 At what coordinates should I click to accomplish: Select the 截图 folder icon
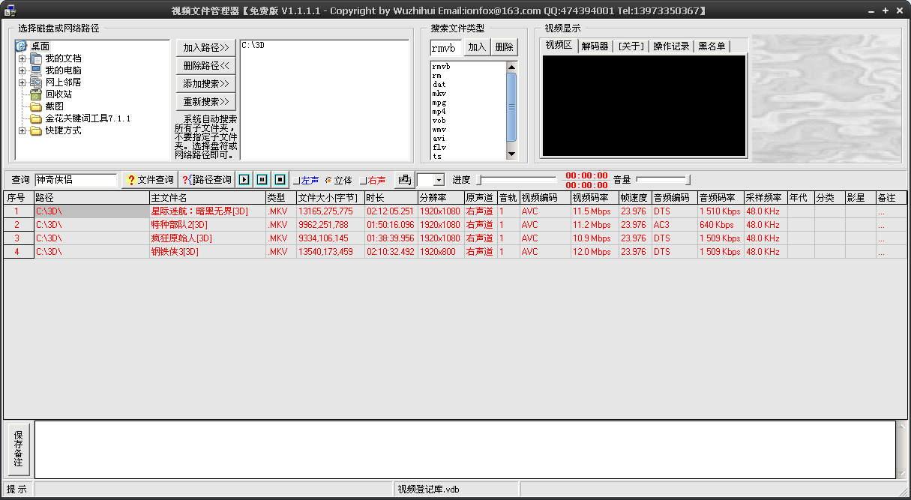[x=36, y=106]
